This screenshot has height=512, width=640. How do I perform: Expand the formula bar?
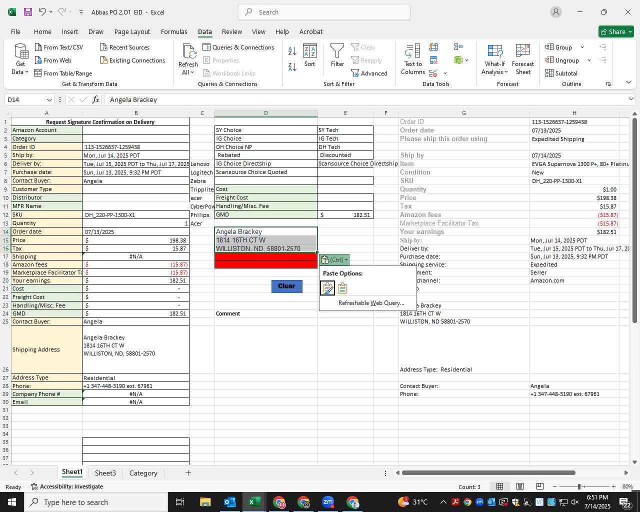tap(631, 99)
